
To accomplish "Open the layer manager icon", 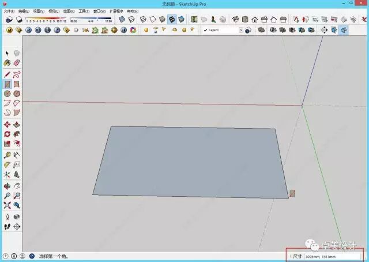I will [x=248, y=31].
